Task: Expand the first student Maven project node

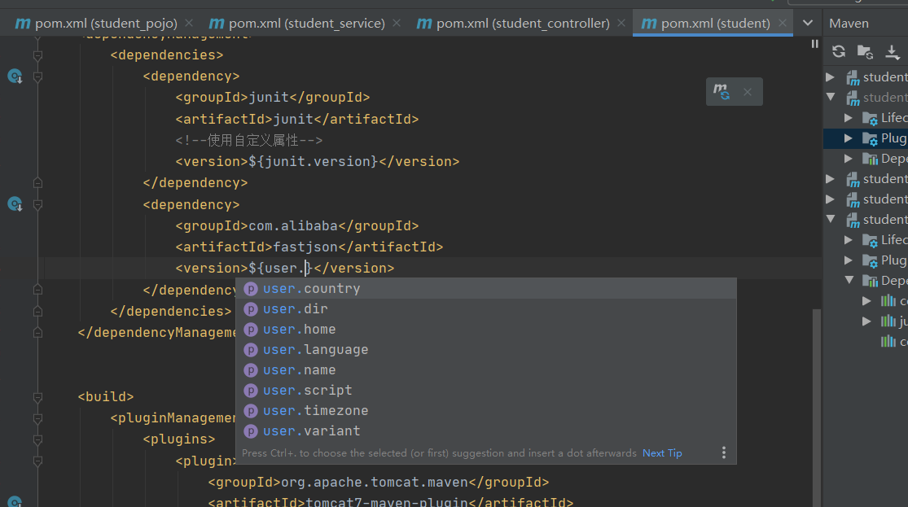Action: click(830, 77)
